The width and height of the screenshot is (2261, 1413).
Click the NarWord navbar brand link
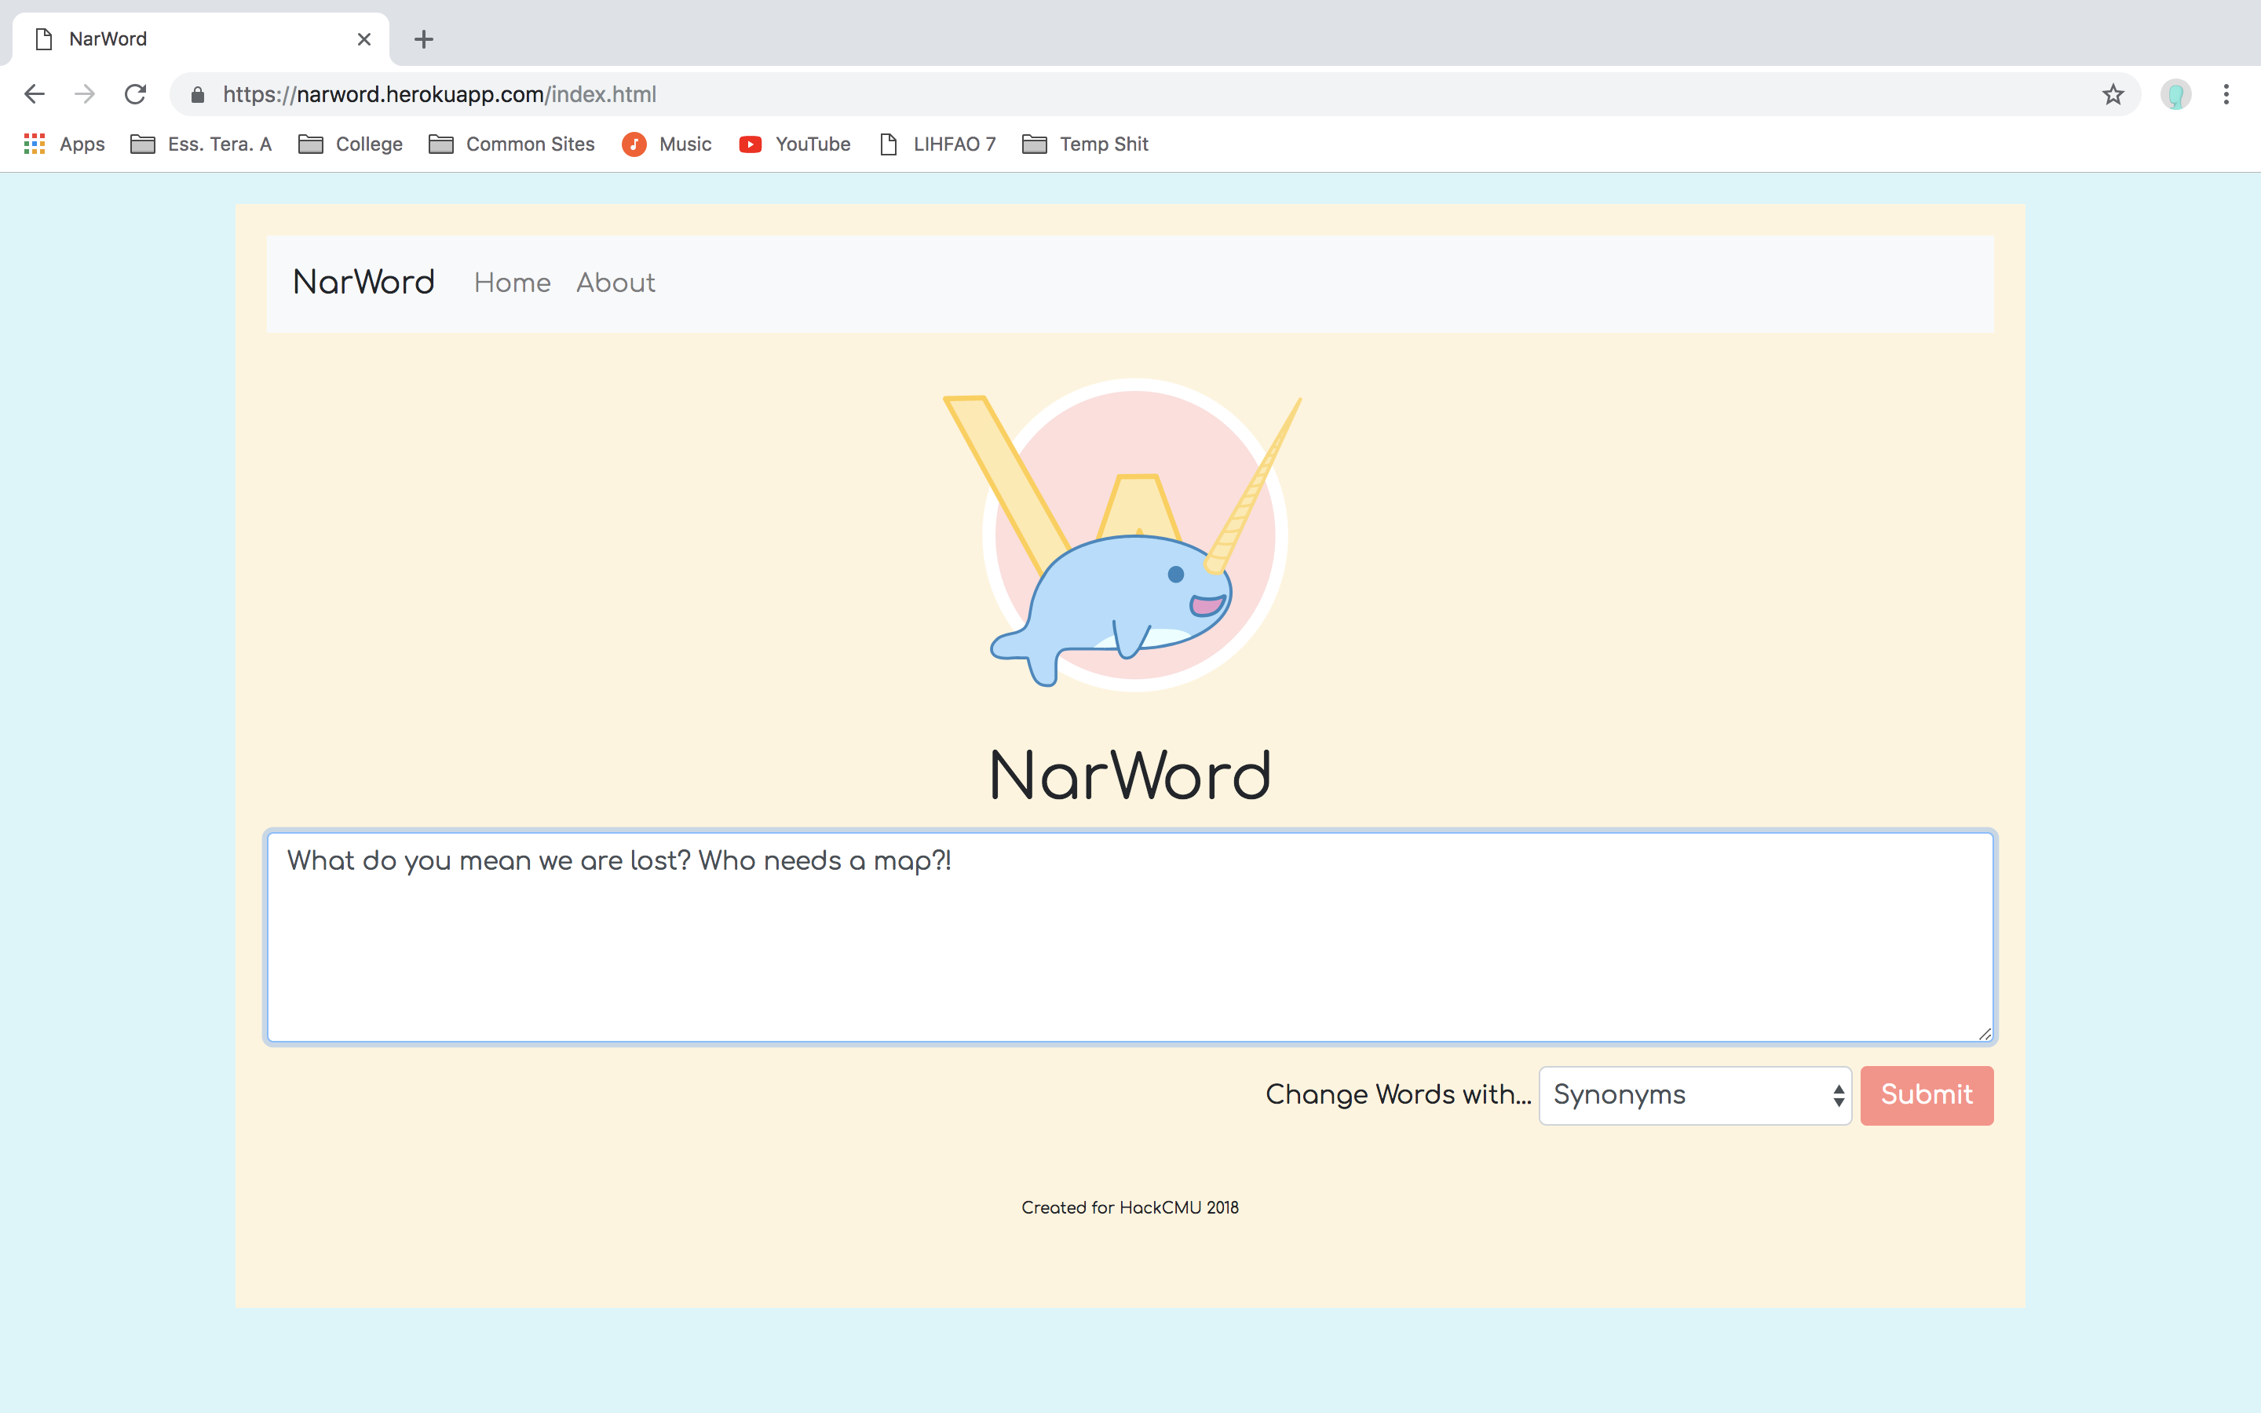tap(363, 283)
